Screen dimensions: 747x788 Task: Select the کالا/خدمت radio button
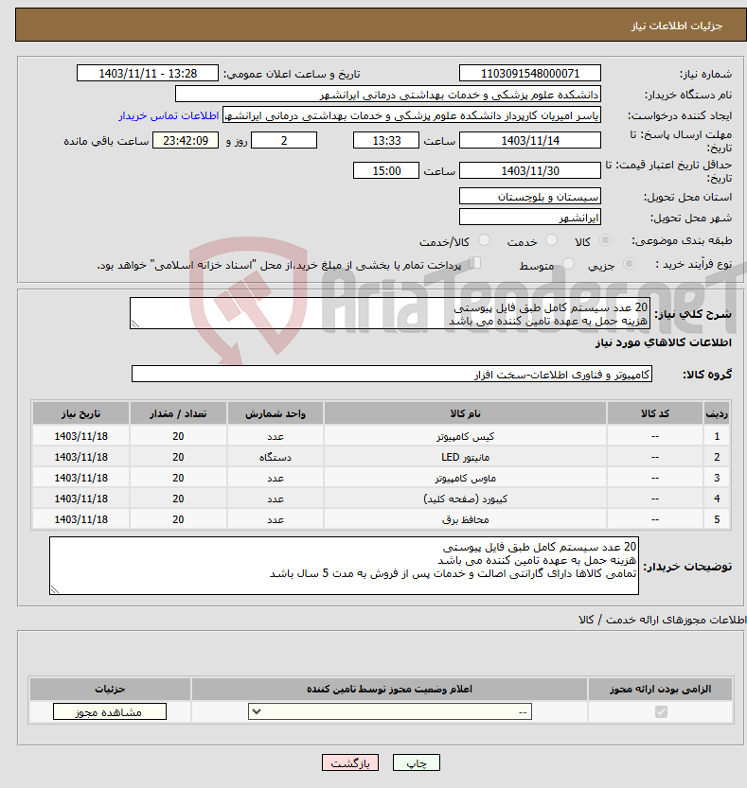(484, 240)
